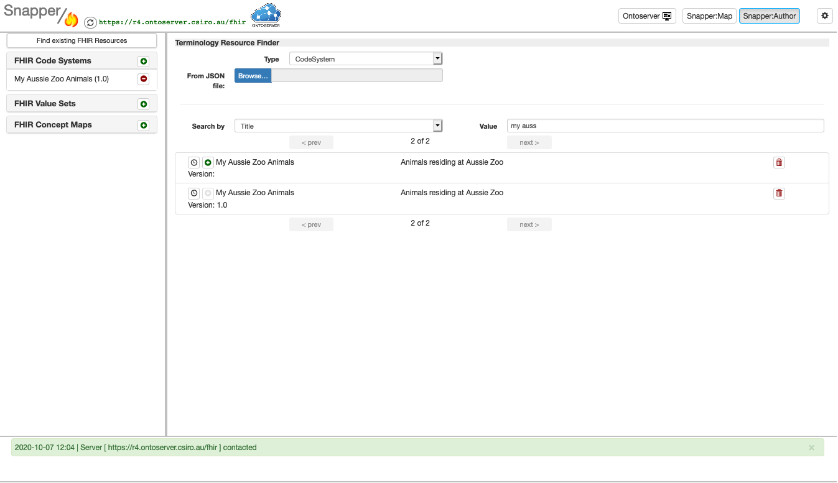Select My Aussie Zoo Animals (1.0) entry
Viewport: 838px width, 483px height.
tap(62, 79)
